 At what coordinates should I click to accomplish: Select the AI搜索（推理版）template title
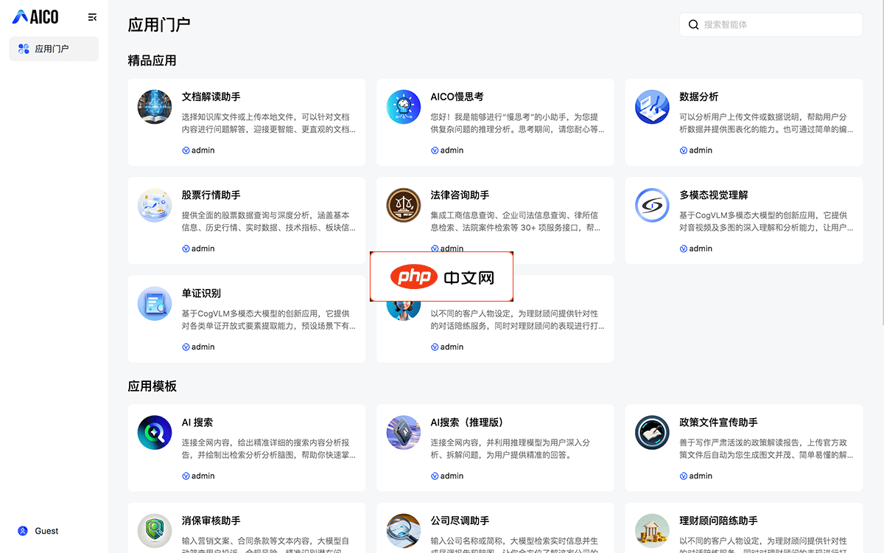click(466, 422)
